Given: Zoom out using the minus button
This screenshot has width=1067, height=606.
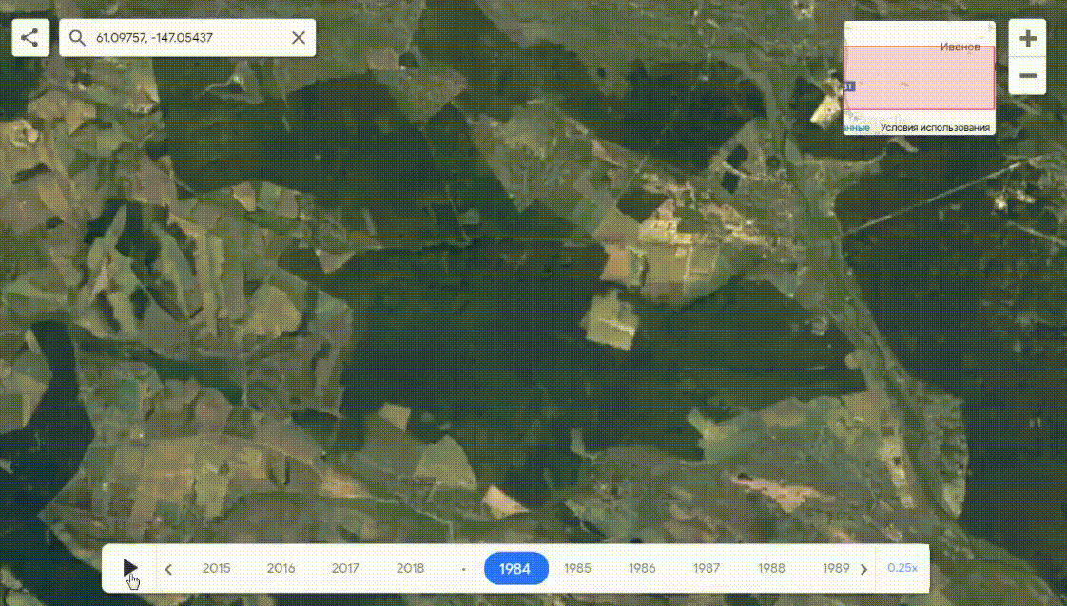Looking at the screenshot, I should 1027,75.
